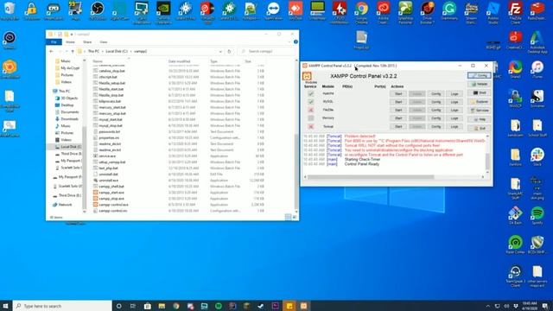
Task: Toggle Apache service checkbox
Action: pos(311,94)
